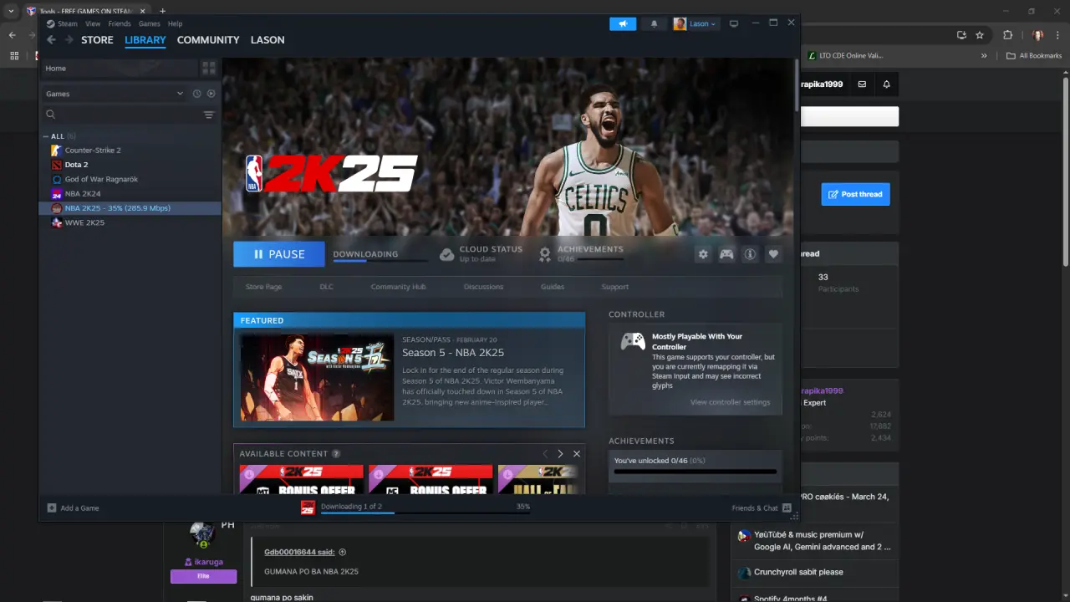The width and height of the screenshot is (1070, 602).
Task: Open the library advanced filter options icon
Action: point(209,115)
